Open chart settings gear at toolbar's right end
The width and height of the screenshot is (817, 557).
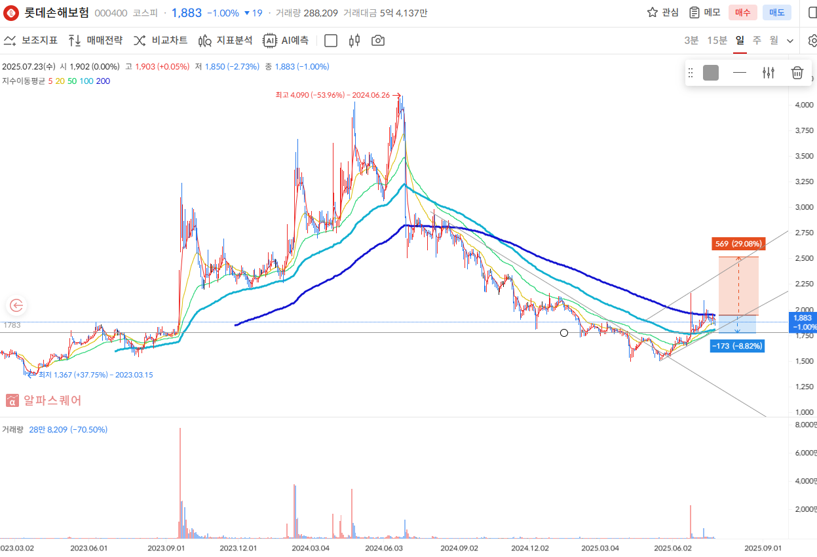[x=812, y=41]
